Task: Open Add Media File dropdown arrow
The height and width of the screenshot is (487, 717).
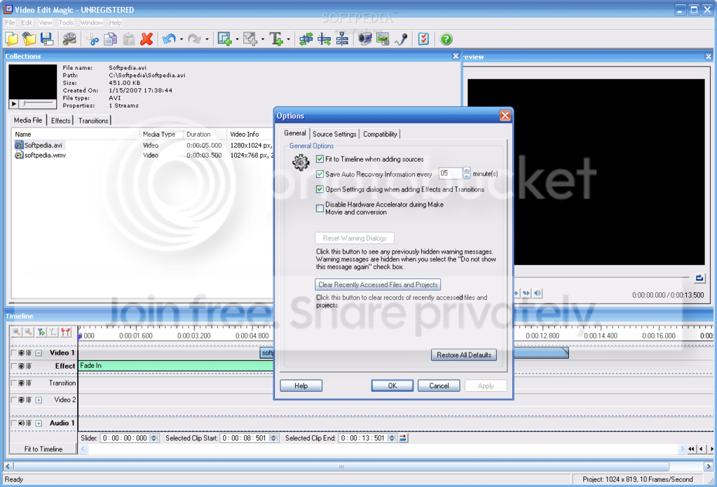Action: pos(237,40)
